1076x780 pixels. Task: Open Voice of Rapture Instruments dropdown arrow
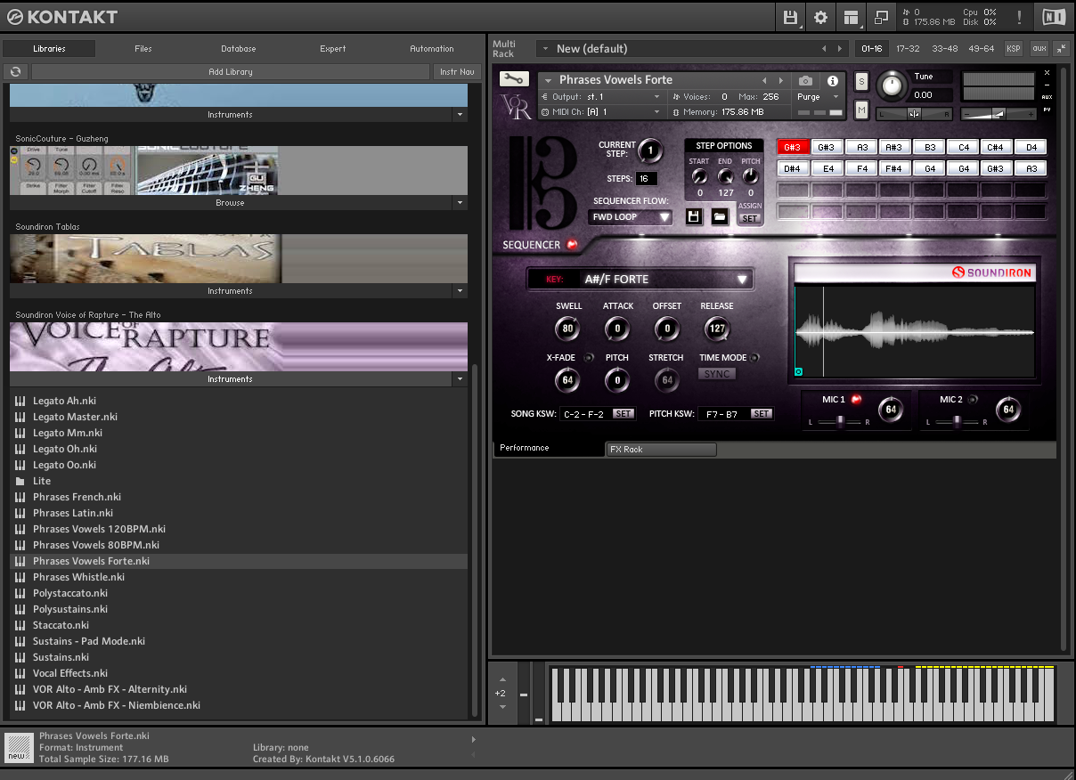coord(460,379)
